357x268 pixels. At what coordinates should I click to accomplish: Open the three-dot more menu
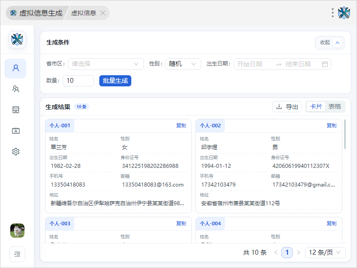pyautogui.click(x=333, y=13)
